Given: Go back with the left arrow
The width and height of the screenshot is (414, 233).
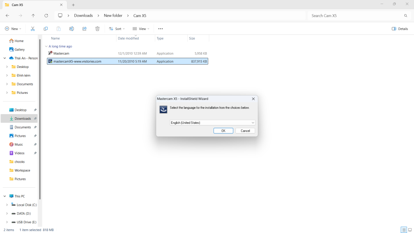Looking at the screenshot, I should tap(7, 16).
